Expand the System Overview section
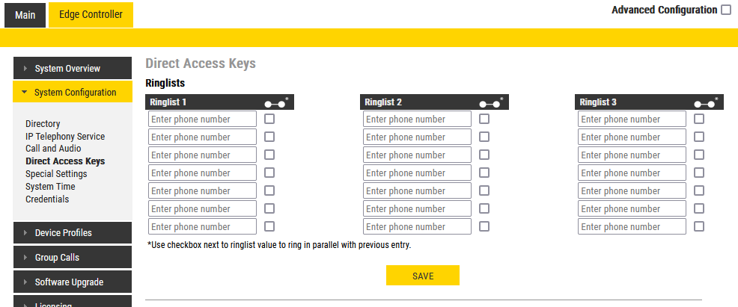Screen dimensions: 738x307 coord(73,69)
